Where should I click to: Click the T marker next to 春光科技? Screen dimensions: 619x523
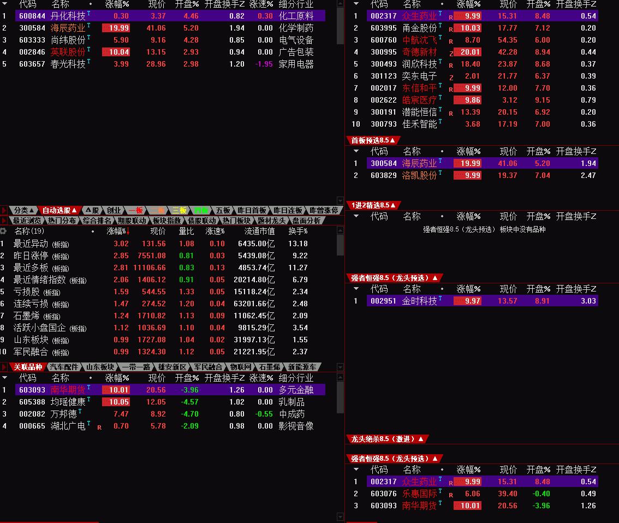(x=88, y=62)
